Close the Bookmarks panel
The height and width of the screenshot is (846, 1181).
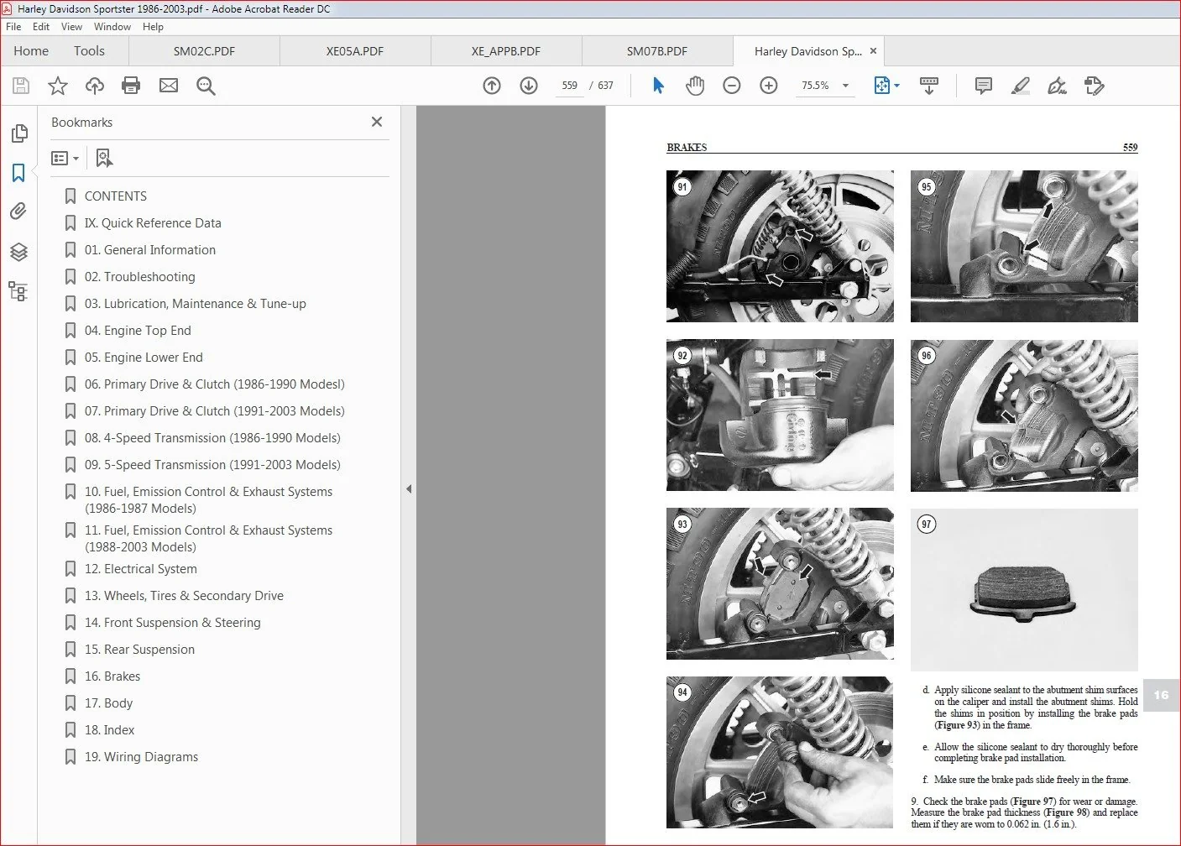pyautogui.click(x=377, y=122)
